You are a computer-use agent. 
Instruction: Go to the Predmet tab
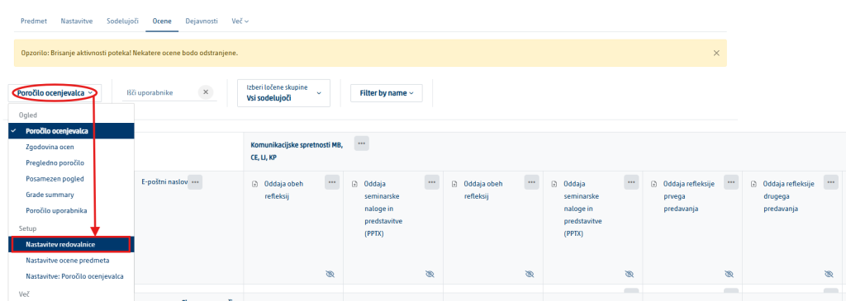coord(33,21)
